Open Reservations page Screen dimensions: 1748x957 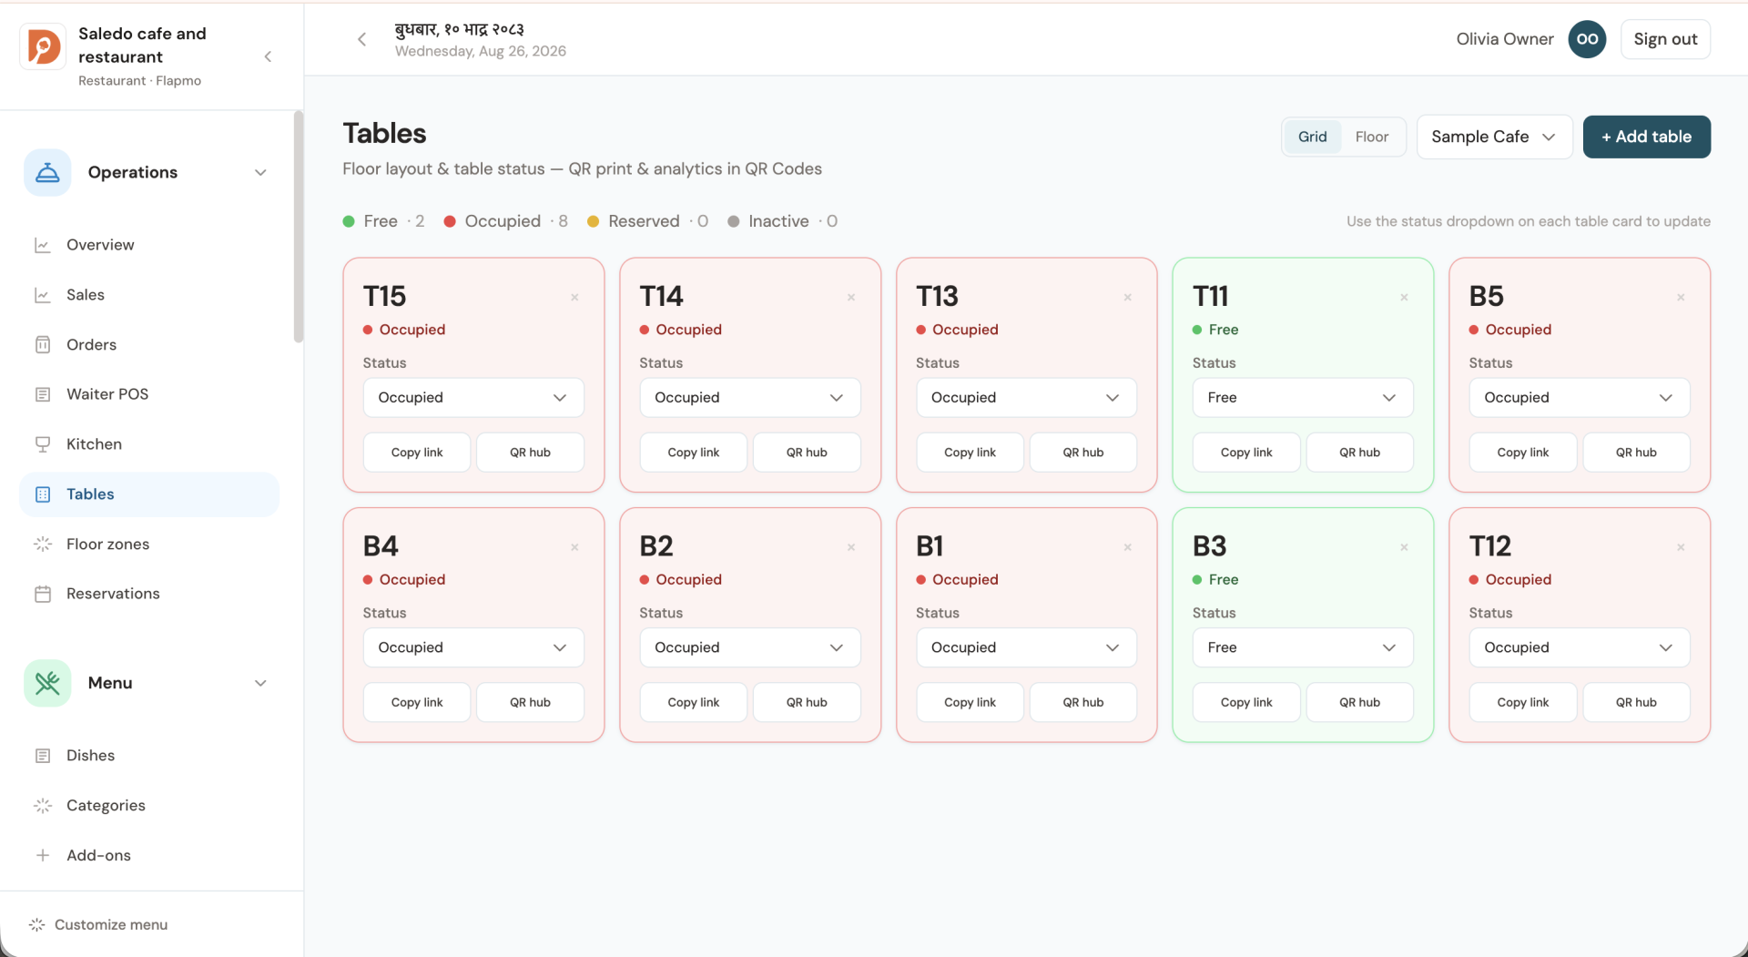(x=149, y=594)
